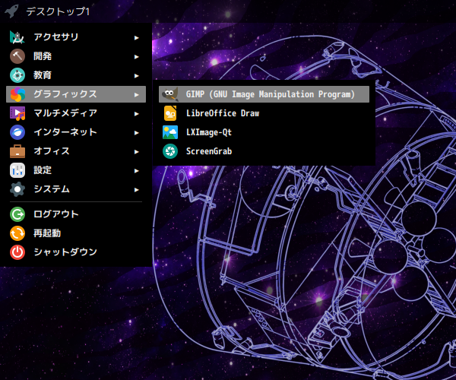Open the マルチメディア menu category

[76, 113]
